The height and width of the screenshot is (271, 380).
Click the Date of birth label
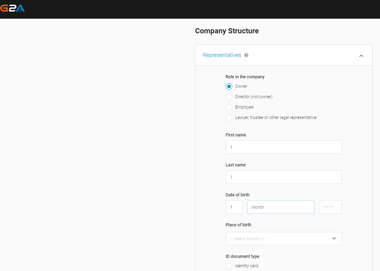(x=237, y=195)
